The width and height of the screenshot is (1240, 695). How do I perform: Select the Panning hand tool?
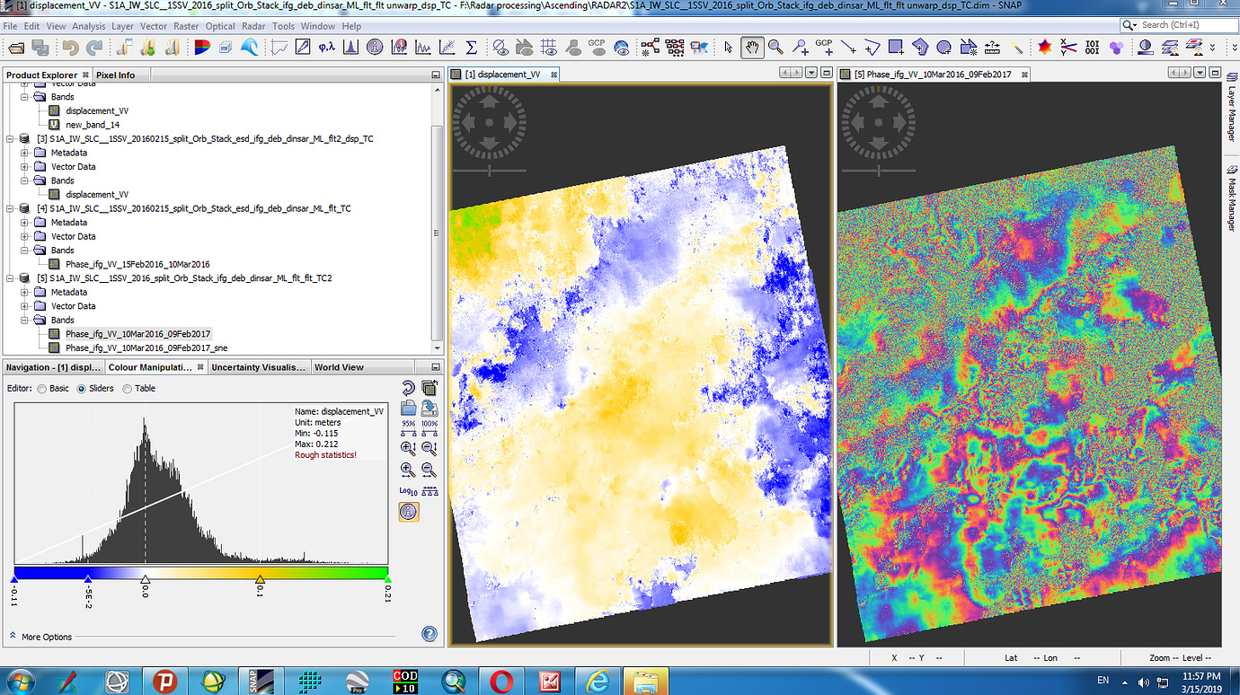[x=752, y=47]
